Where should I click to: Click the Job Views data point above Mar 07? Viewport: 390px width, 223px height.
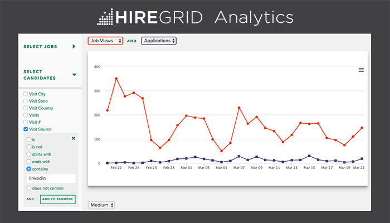pos(239,108)
